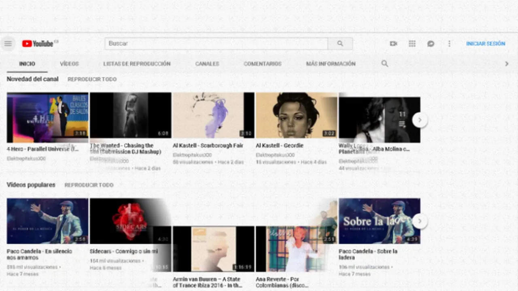Open the Videos populares heading

coord(31,185)
